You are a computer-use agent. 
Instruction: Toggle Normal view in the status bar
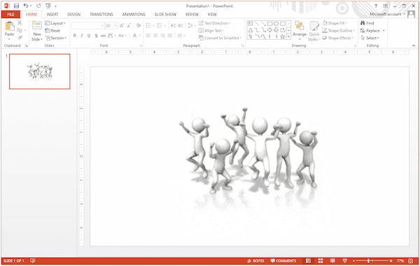pos(308,261)
